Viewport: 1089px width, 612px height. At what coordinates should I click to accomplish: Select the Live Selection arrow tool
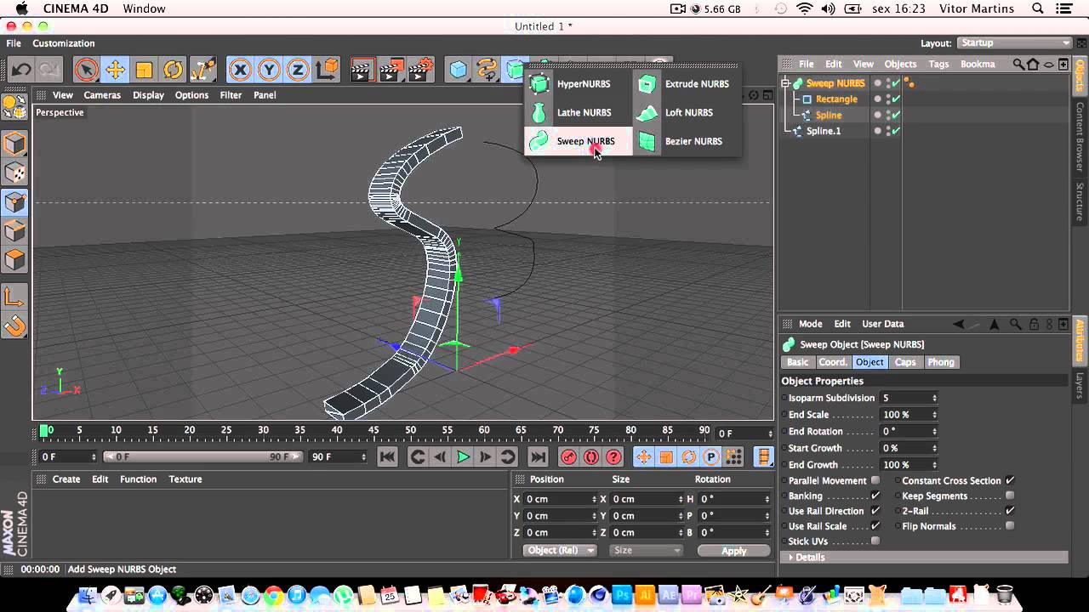click(x=86, y=70)
